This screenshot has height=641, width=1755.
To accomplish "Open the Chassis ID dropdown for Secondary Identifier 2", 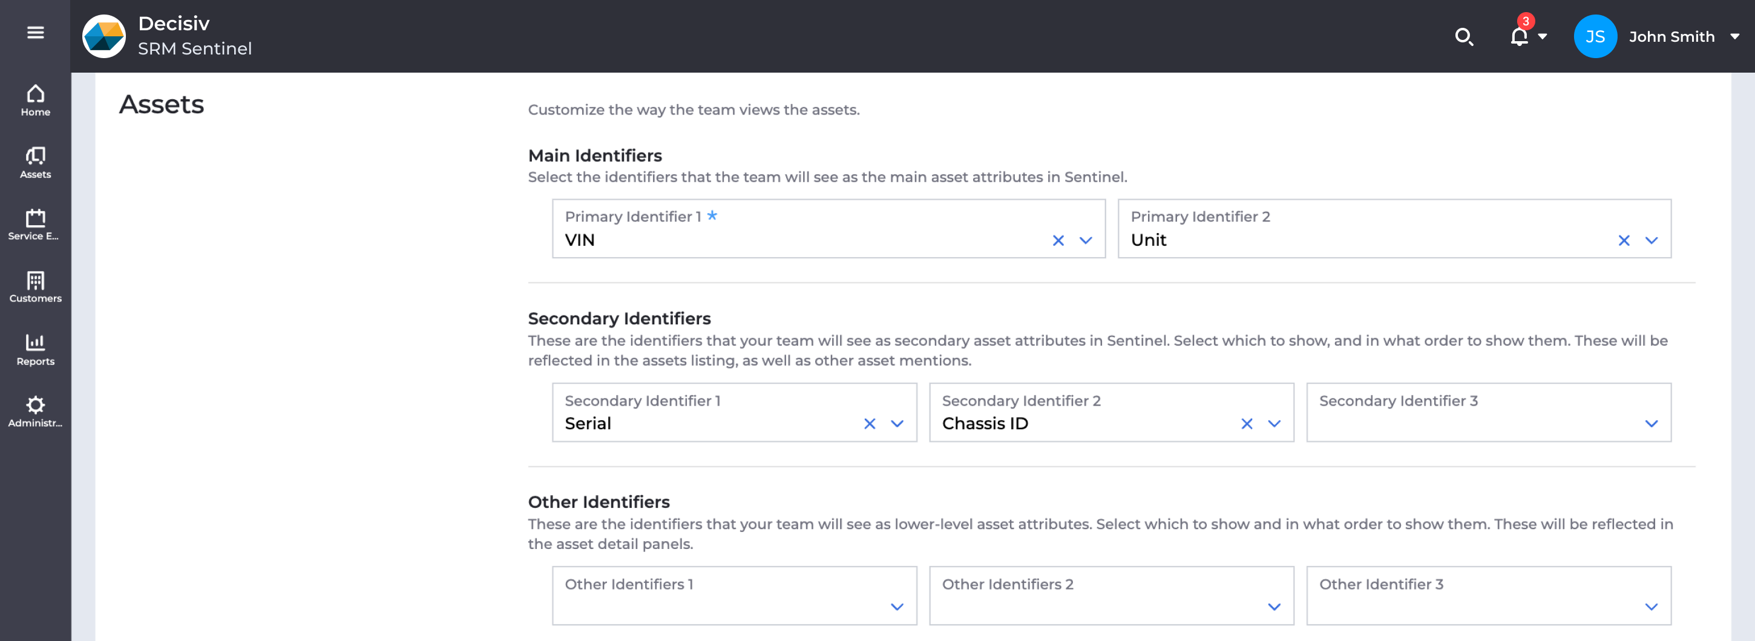I will pos(1273,423).
